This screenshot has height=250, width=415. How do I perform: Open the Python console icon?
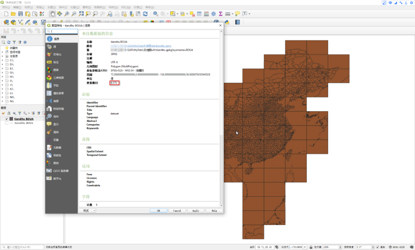(x=227, y=22)
